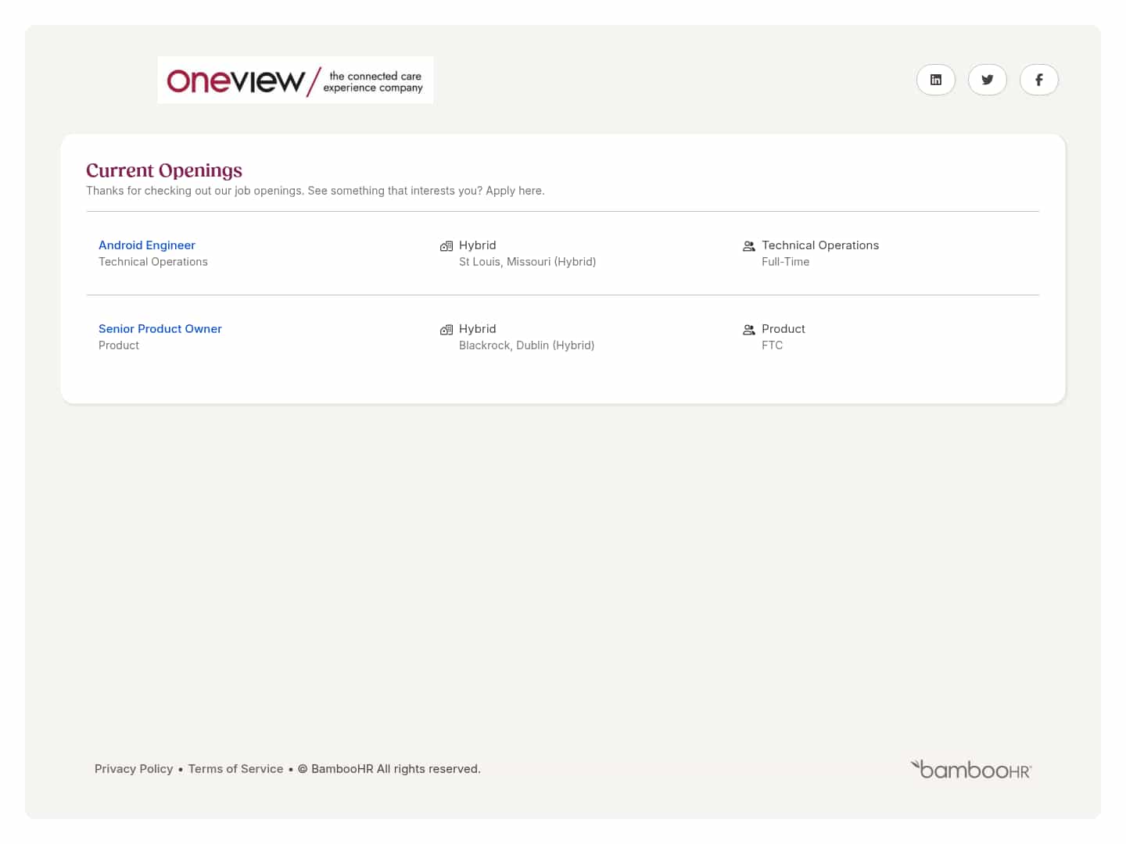Open the Privacy Policy link

[134, 769]
